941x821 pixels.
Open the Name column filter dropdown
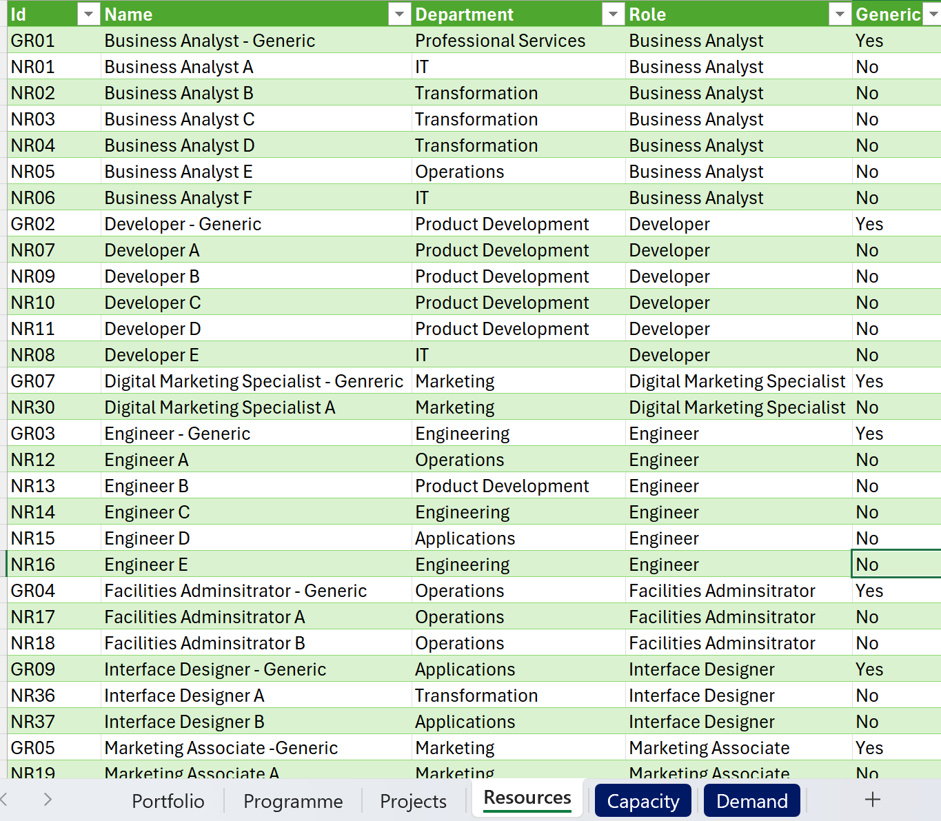(x=398, y=14)
